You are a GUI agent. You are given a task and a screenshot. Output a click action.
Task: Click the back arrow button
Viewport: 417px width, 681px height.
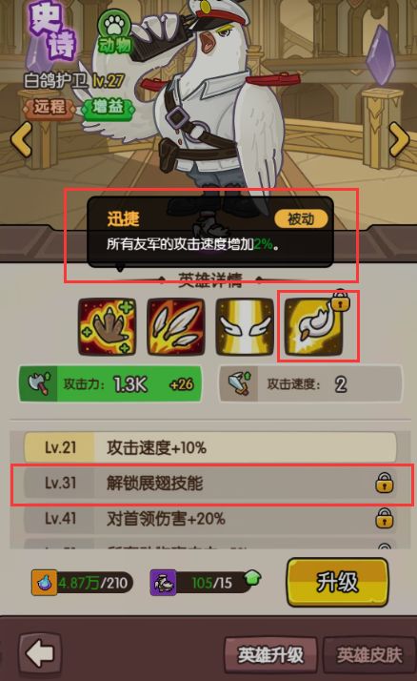tap(40, 653)
